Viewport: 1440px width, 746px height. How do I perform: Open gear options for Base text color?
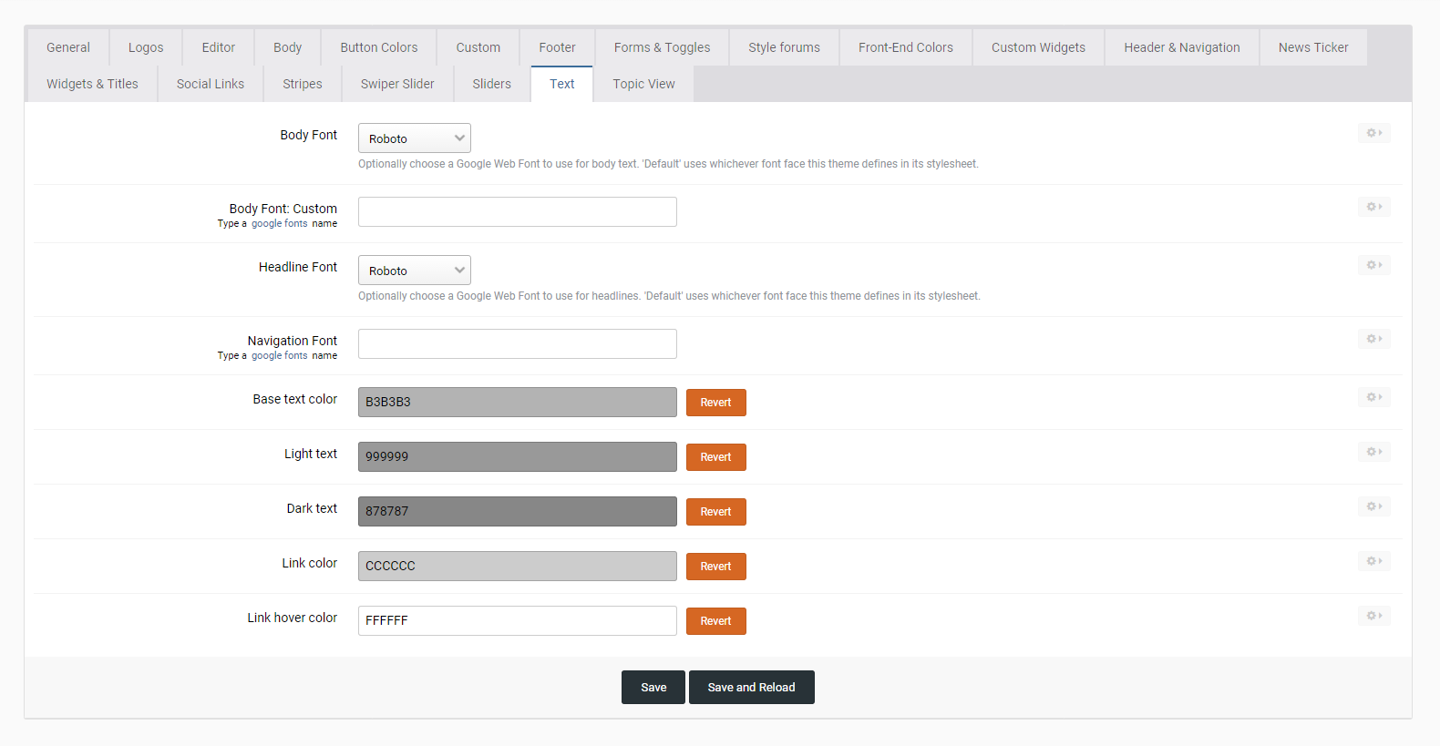1373,398
